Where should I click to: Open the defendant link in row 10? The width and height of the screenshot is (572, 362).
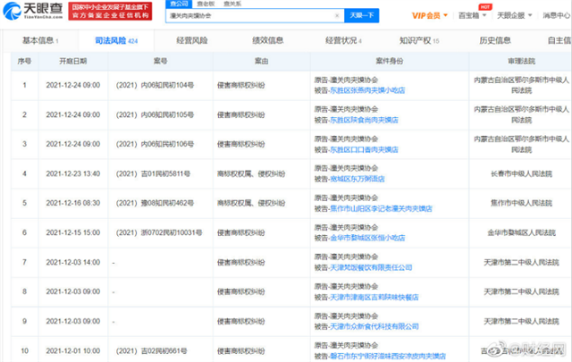point(388,356)
